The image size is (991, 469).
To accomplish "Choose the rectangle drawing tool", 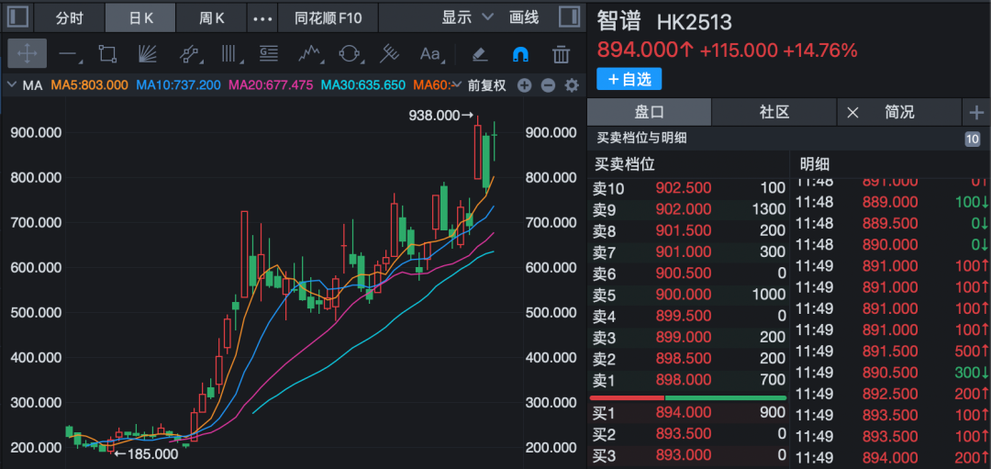I will click(107, 54).
